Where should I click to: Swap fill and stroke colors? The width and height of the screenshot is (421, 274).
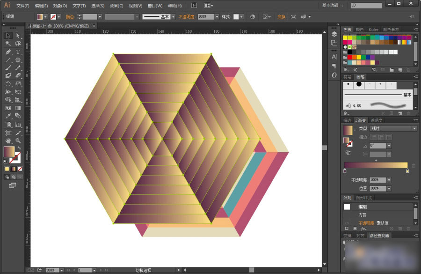coord(19,148)
